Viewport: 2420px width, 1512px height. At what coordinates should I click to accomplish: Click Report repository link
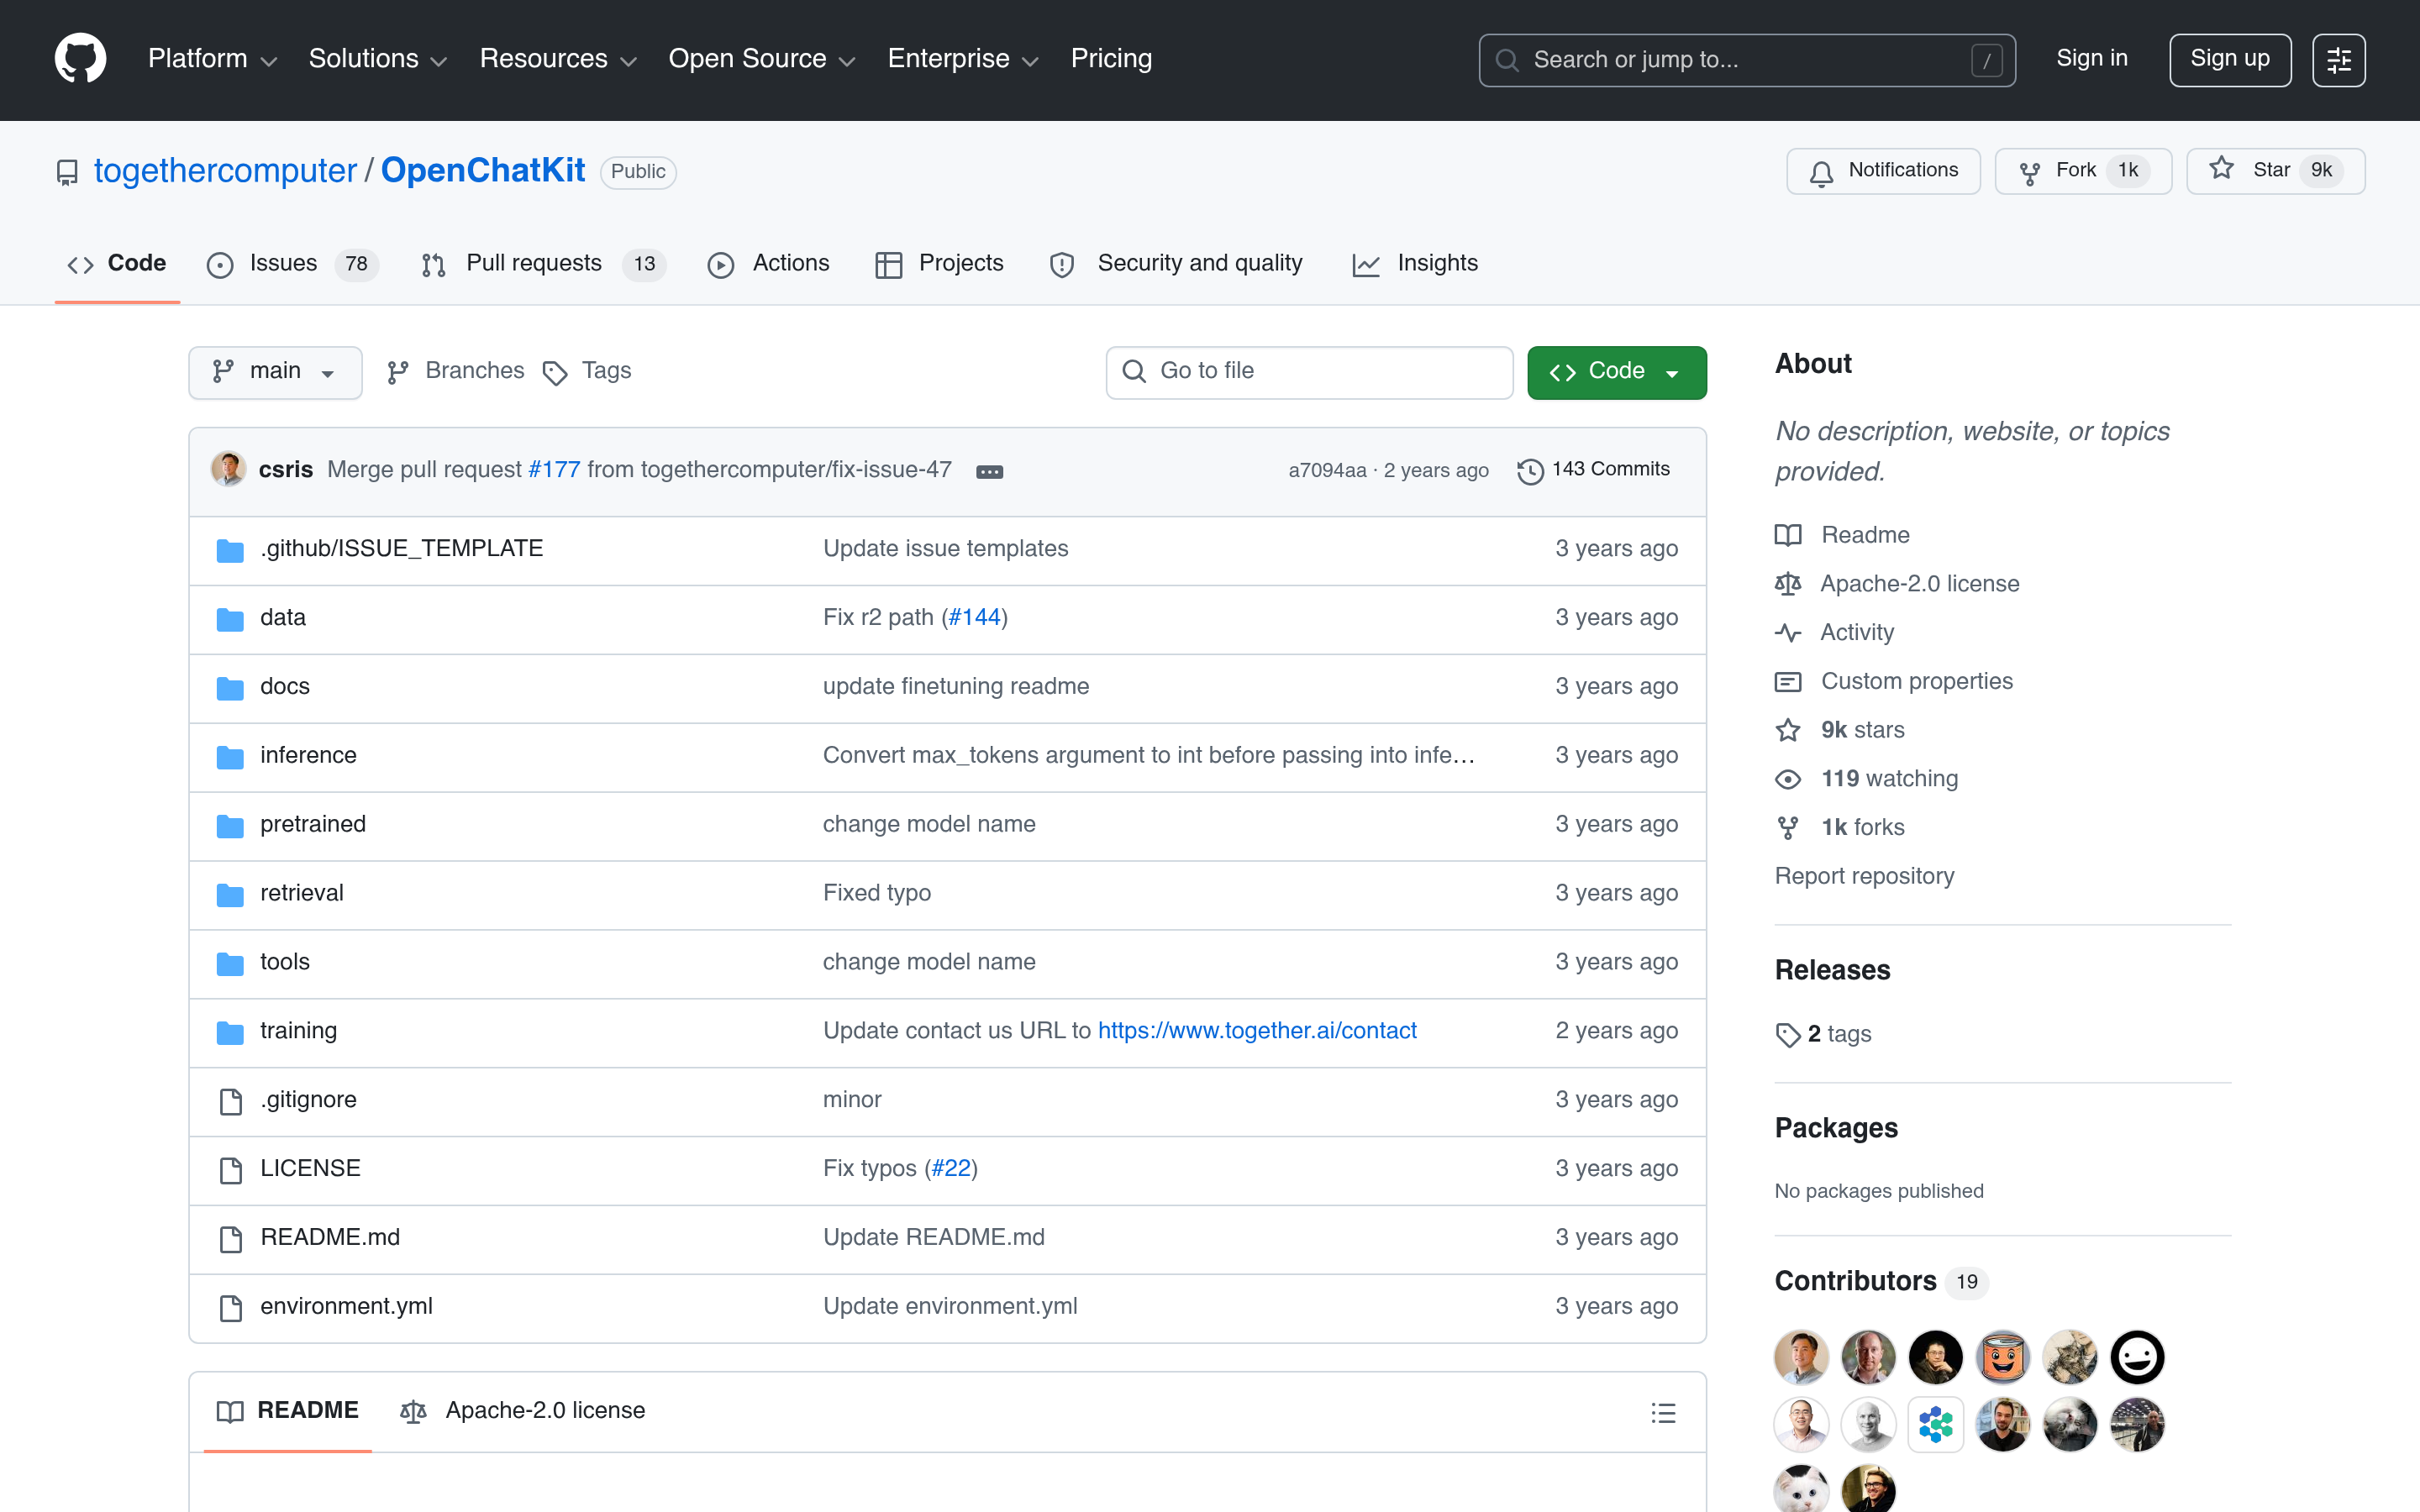[x=1864, y=876]
